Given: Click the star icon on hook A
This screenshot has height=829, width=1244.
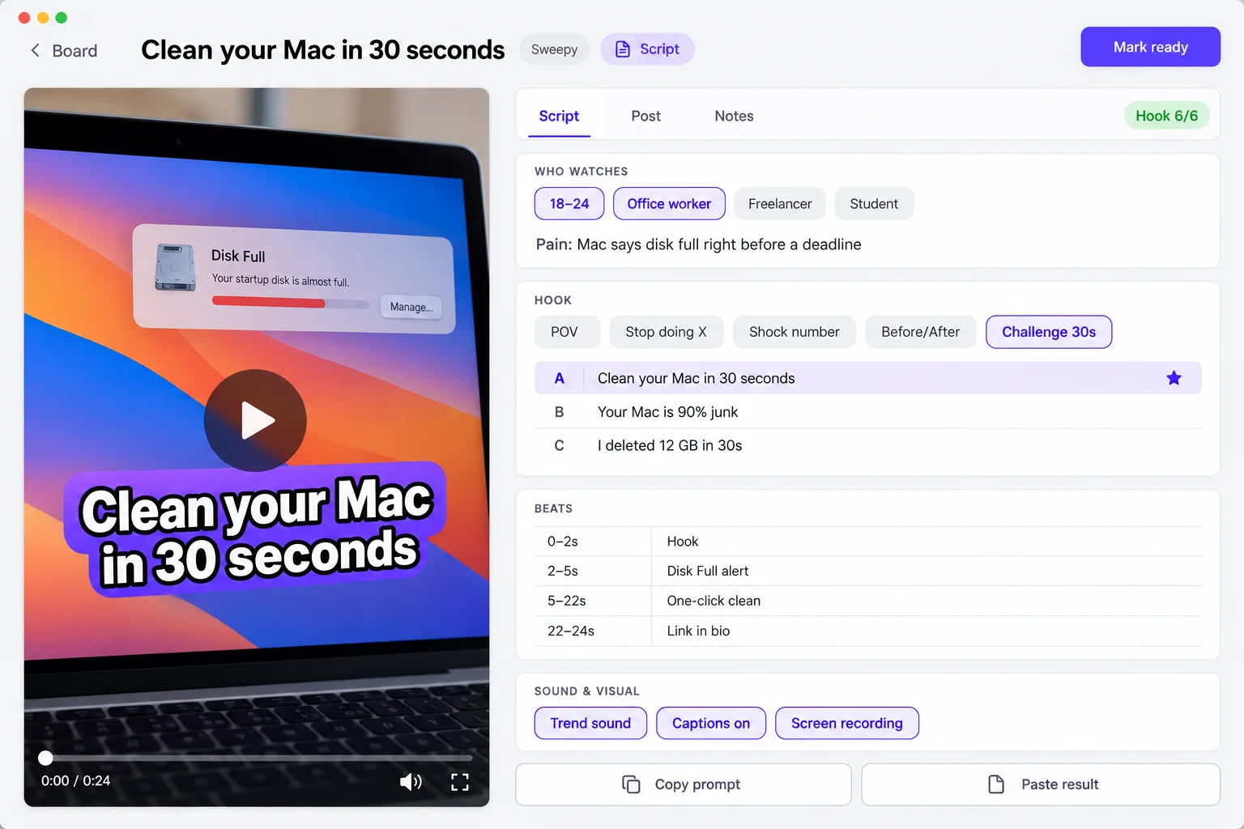Looking at the screenshot, I should (1174, 378).
